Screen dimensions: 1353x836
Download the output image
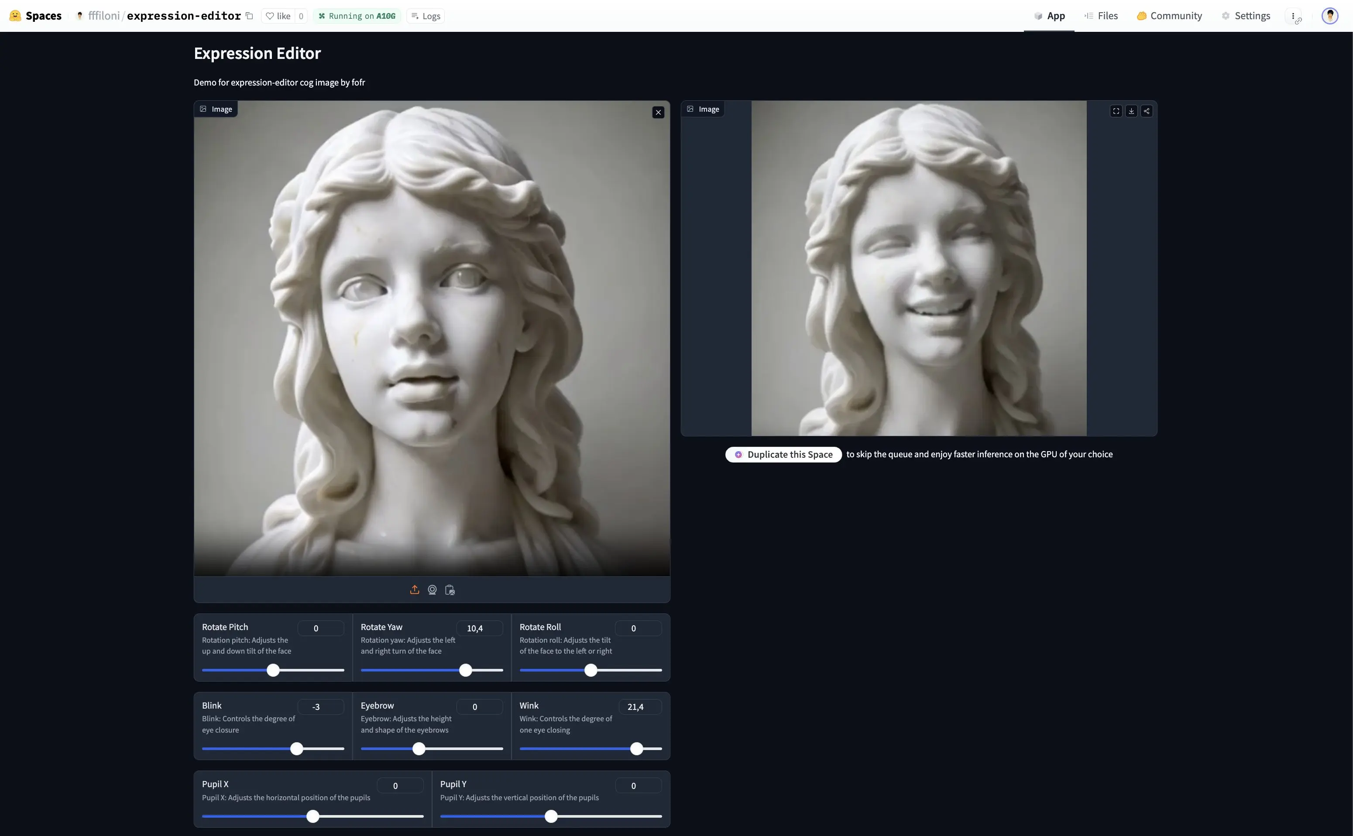(x=1131, y=111)
